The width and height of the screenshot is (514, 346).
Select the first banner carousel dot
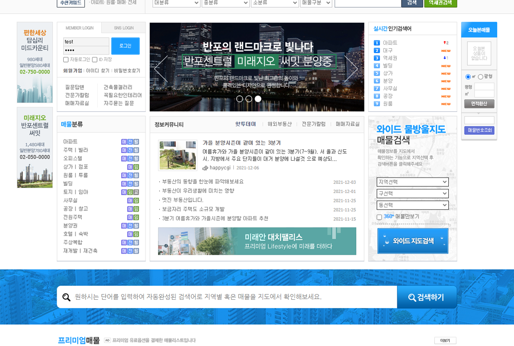240,99
